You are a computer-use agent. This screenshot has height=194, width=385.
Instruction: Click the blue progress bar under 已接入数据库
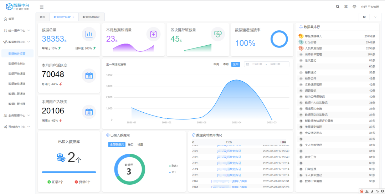(69, 172)
